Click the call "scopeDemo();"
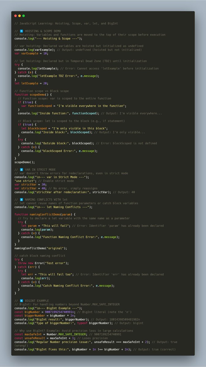This screenshot has height=367, width=206. pyautogui.click(x=25, y=162)
